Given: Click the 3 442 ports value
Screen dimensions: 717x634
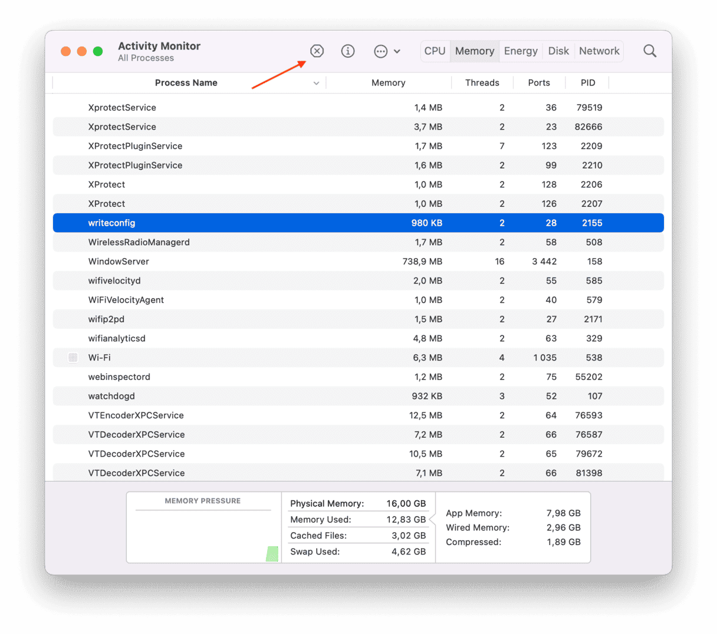Looking at the screenshot, I should [x=544, y=262].
